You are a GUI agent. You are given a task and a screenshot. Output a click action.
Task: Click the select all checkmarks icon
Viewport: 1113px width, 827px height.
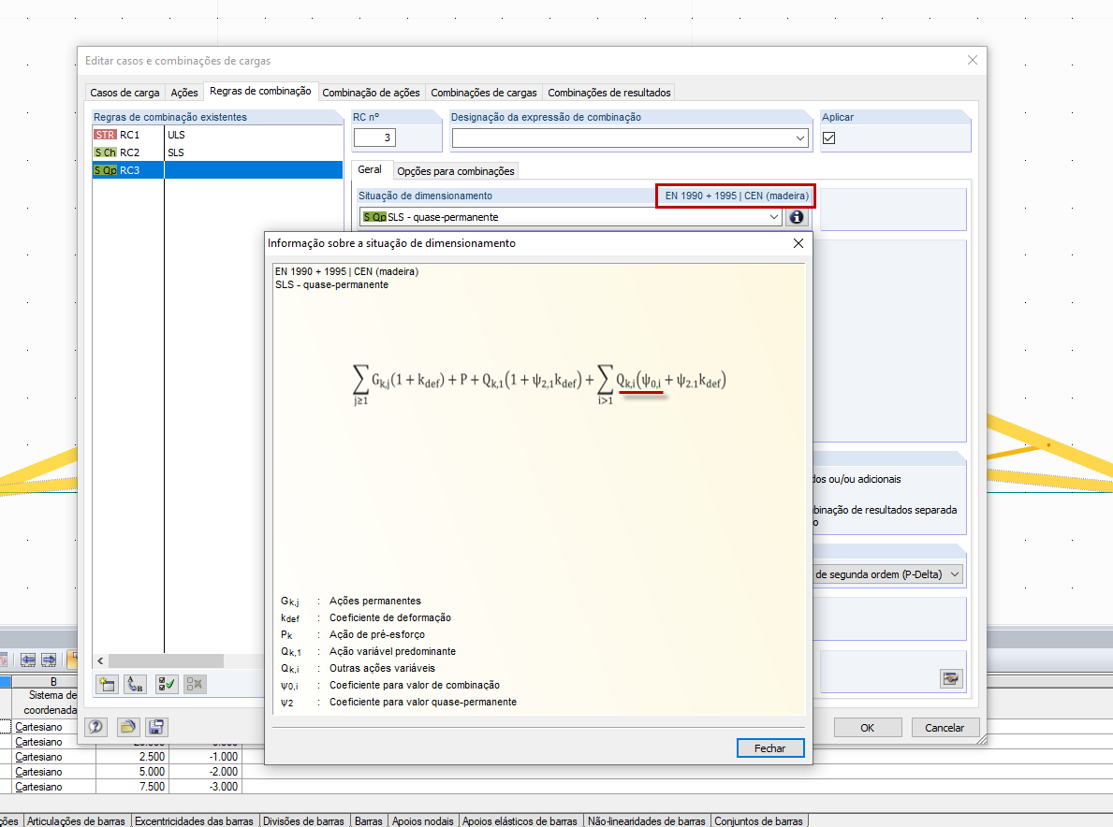tap(167, 685)
